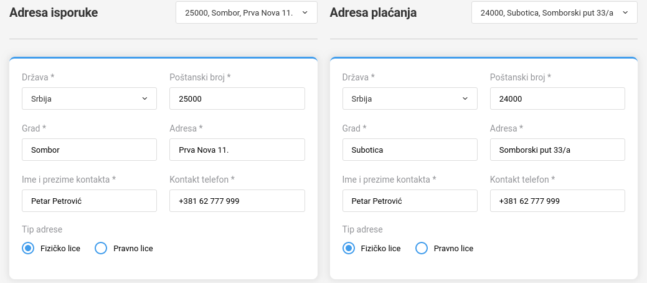The height and width of the screenshot is (283, 647).
Task: Open the saved delivery address dropdown showing Sombor
Action: tap(246, 12)
